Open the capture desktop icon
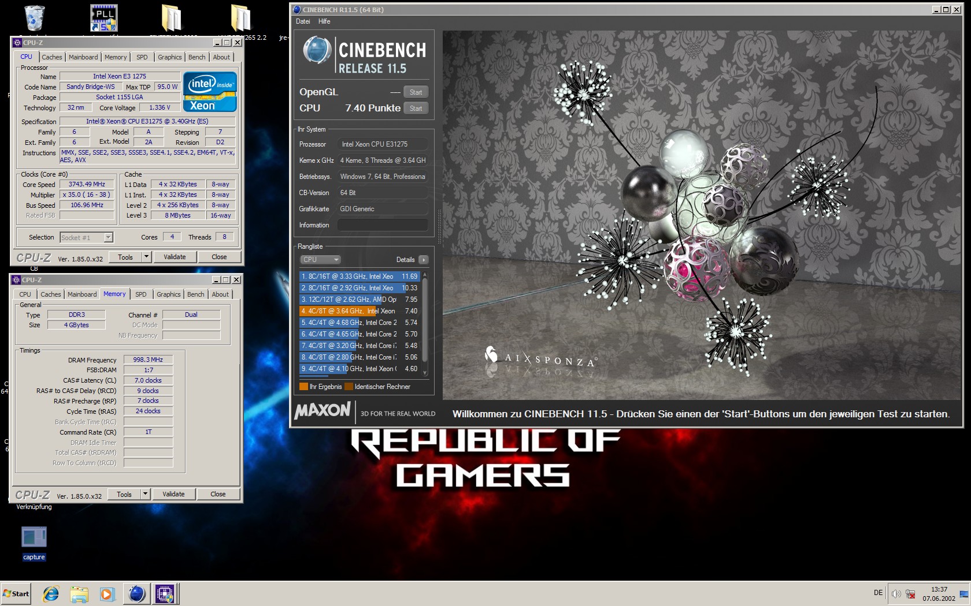Viewport: 971px width, 606px height. pos(34,543)
